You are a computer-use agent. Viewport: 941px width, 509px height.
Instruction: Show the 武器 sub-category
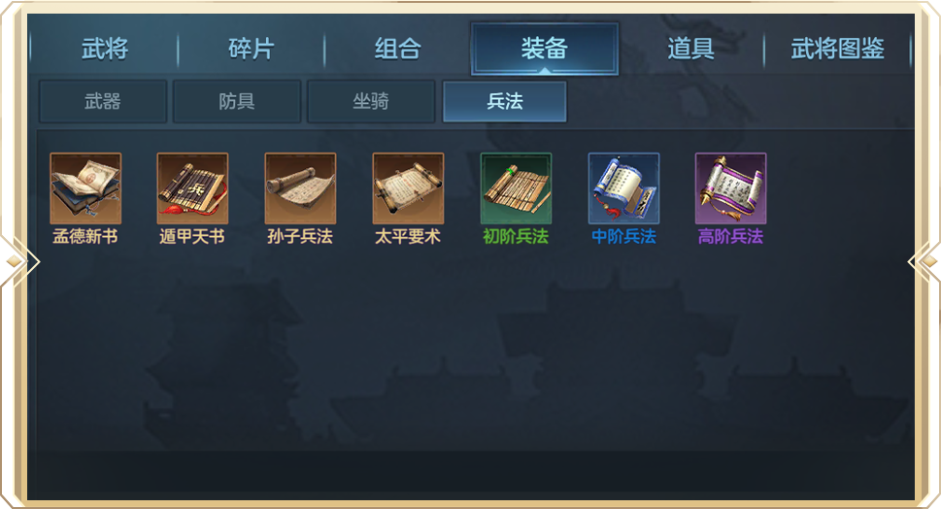[103, 101]
